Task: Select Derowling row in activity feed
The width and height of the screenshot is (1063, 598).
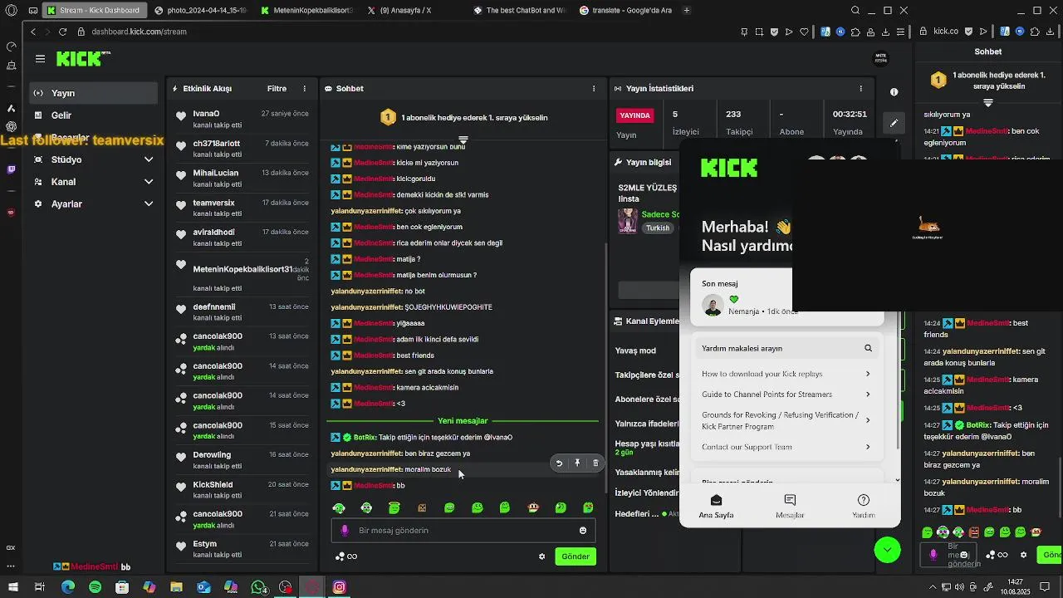Action: pos(242,460)
